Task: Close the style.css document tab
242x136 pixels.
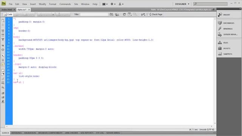Action: pos(29,9)
